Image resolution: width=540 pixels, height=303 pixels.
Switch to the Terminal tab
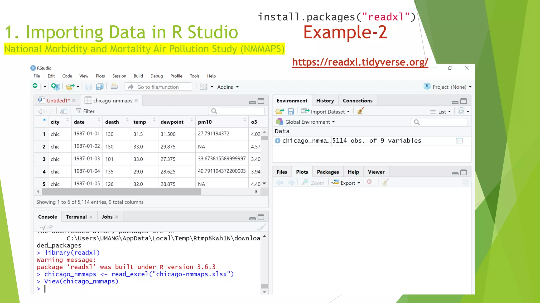[76, 217]
